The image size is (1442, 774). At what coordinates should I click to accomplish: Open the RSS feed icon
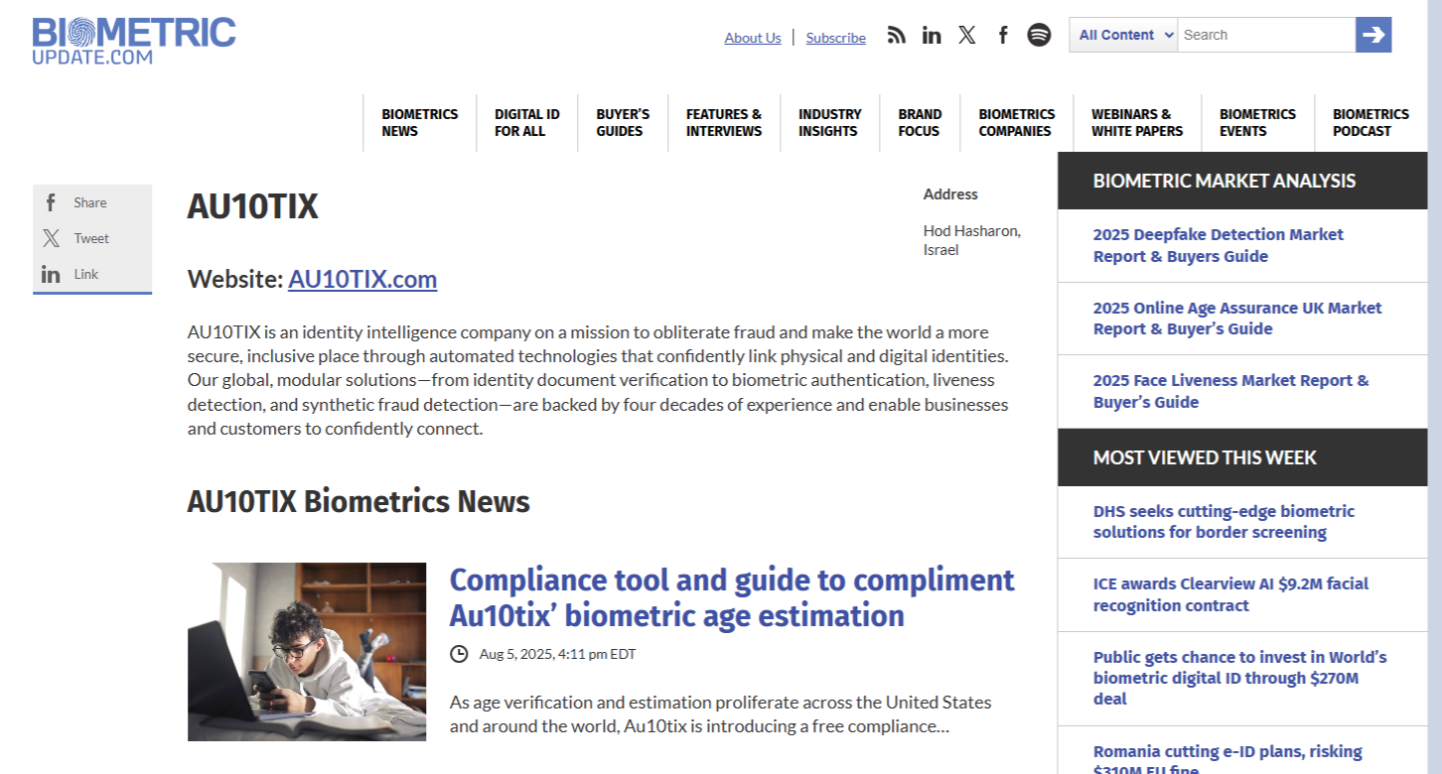(897, 36)
